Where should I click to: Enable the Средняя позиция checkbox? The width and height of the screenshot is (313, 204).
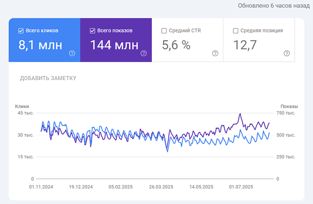tap(235, 30)
